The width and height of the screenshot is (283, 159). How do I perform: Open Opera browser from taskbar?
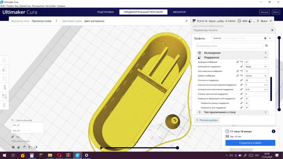pos(59,155)
